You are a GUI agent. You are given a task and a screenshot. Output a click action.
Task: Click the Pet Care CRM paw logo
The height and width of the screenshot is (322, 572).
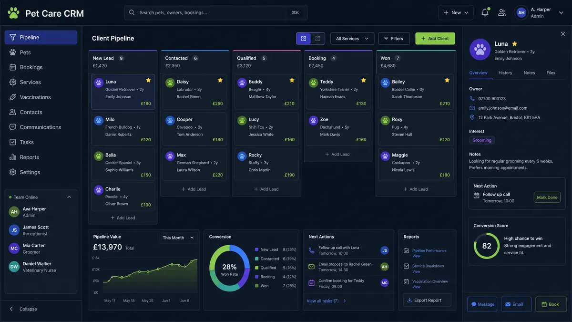13,13
